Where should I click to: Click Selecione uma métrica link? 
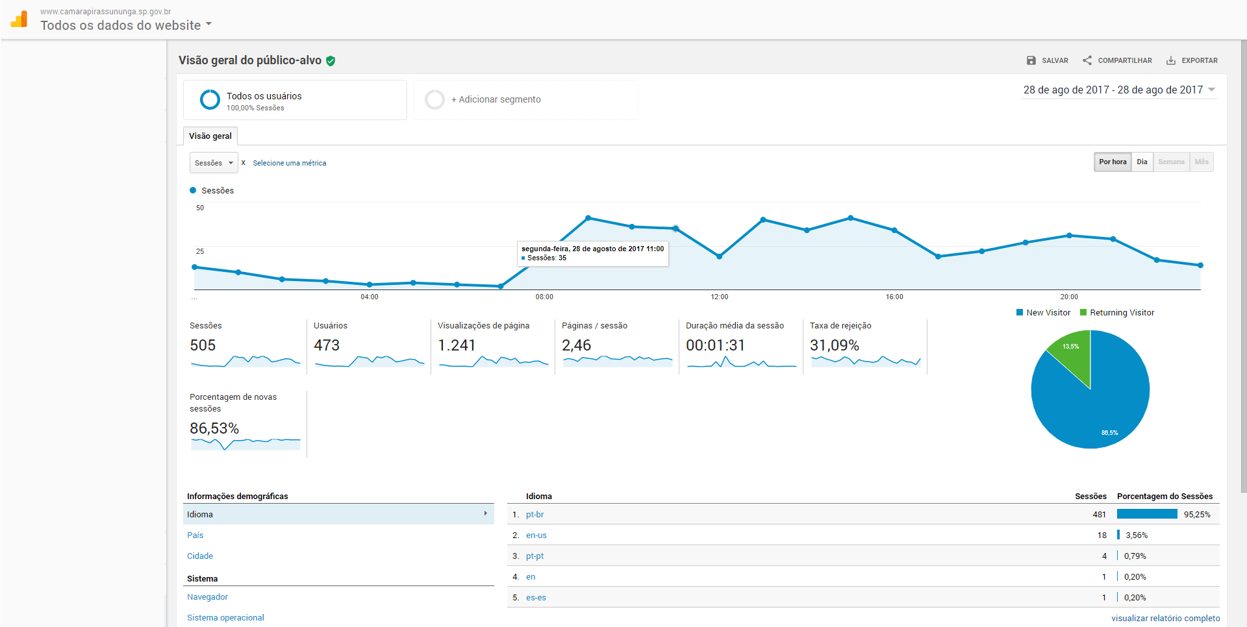point(289,163)
